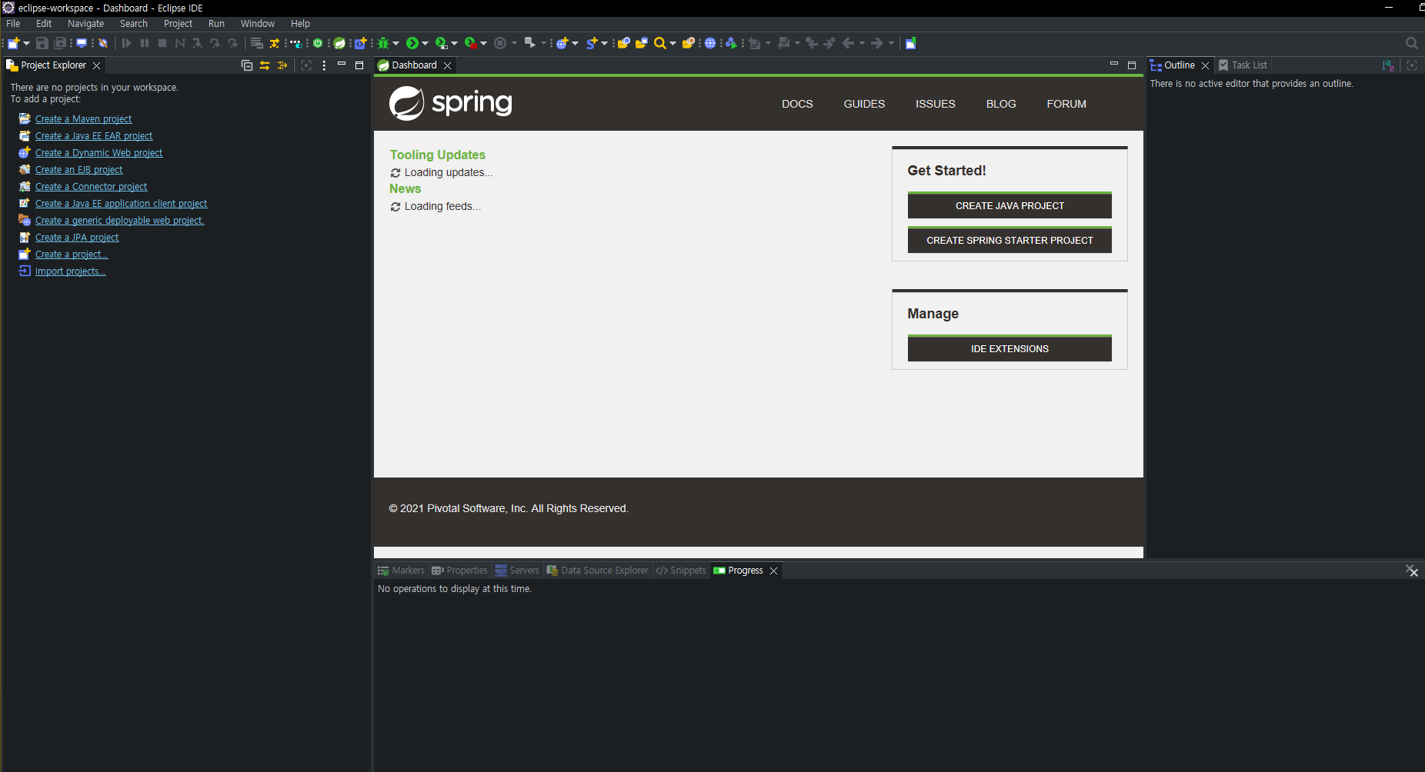1425x772 pixels.
Task: Open the DOCS link in Spring header
Action: coord(797,104)
